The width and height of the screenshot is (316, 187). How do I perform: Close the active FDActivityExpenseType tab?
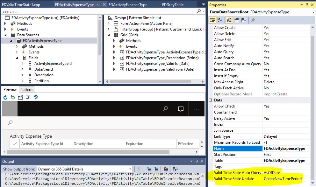pyautogui.click(x=104, y=4)
